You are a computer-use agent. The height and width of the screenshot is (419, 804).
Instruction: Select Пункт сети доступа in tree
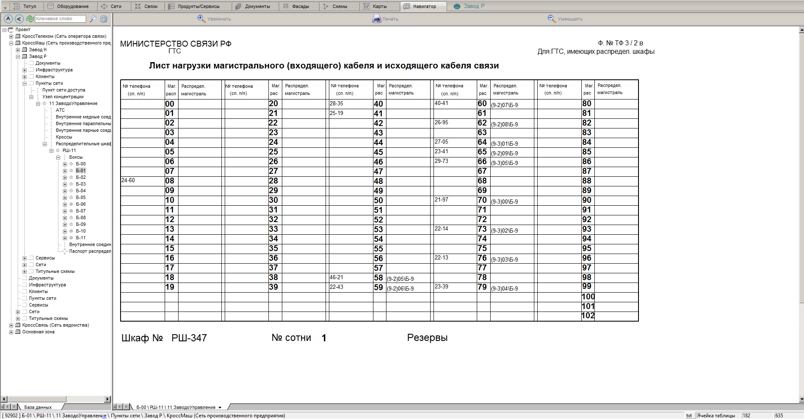(64, 90)
